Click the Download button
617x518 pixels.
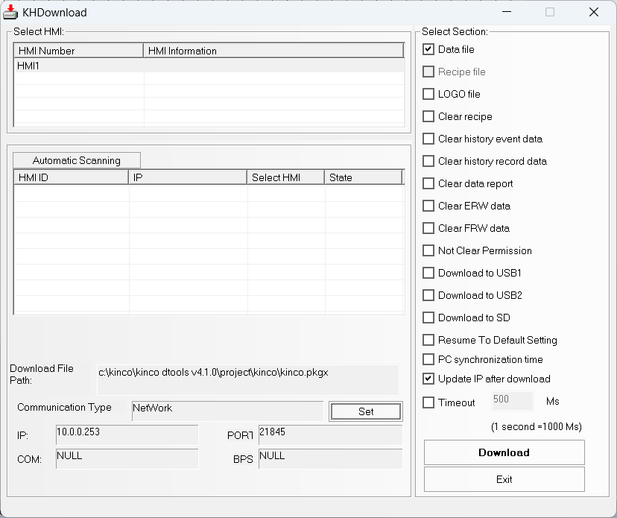(x=504, y=452)
